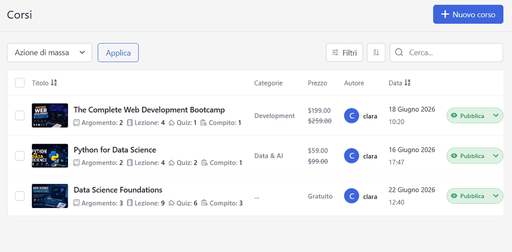Click the Nuovo corso button

coord(468,14)
